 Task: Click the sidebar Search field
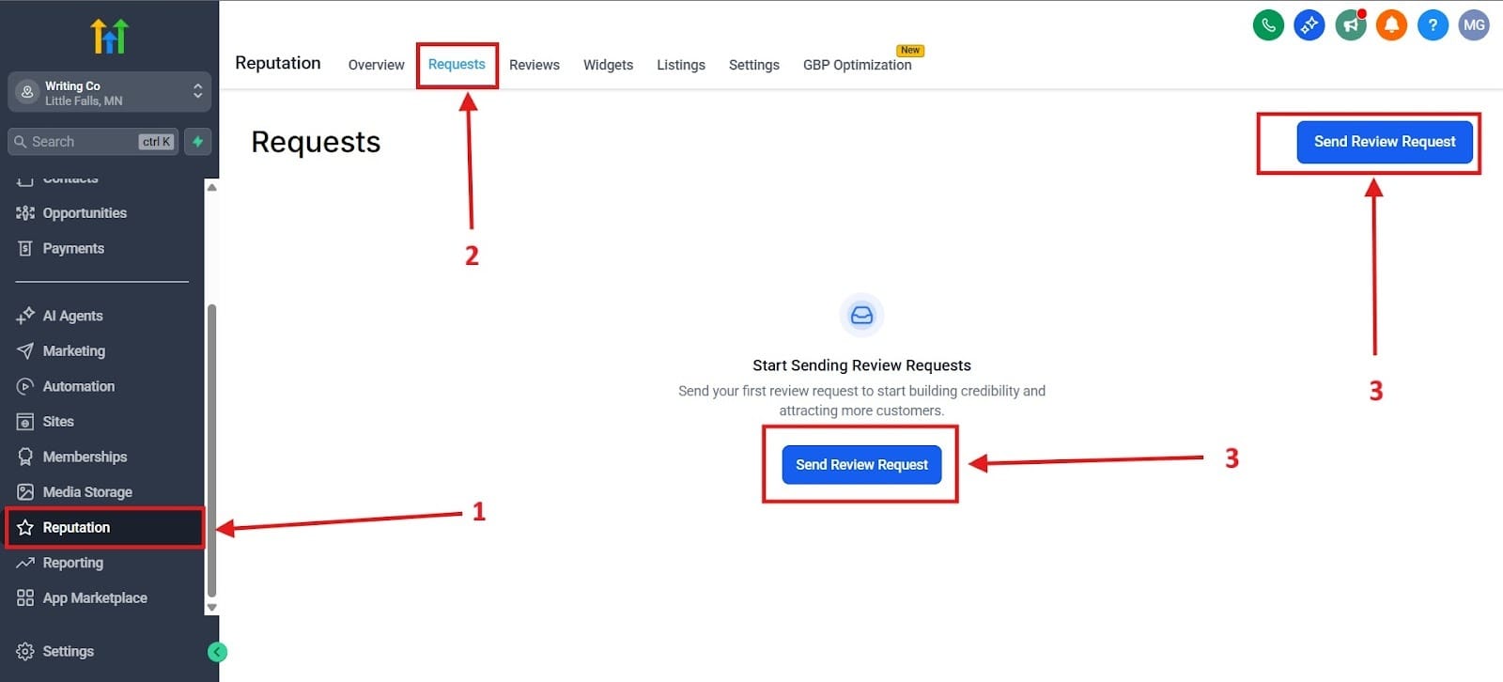[93, 142]
